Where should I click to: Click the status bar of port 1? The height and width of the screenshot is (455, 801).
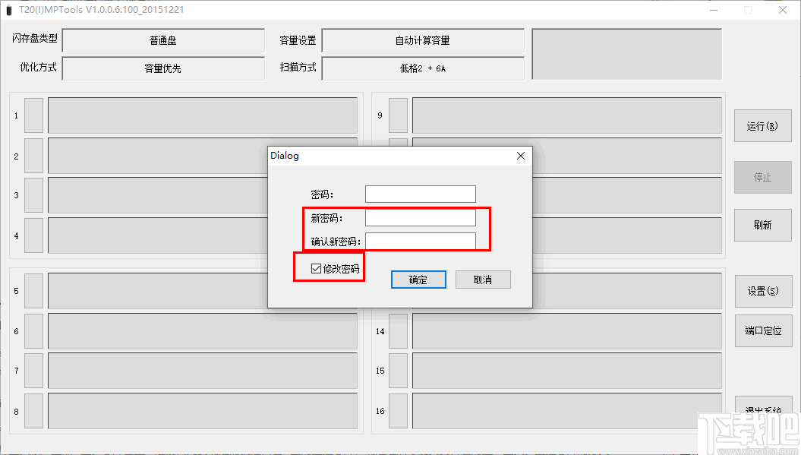point(203,115)
